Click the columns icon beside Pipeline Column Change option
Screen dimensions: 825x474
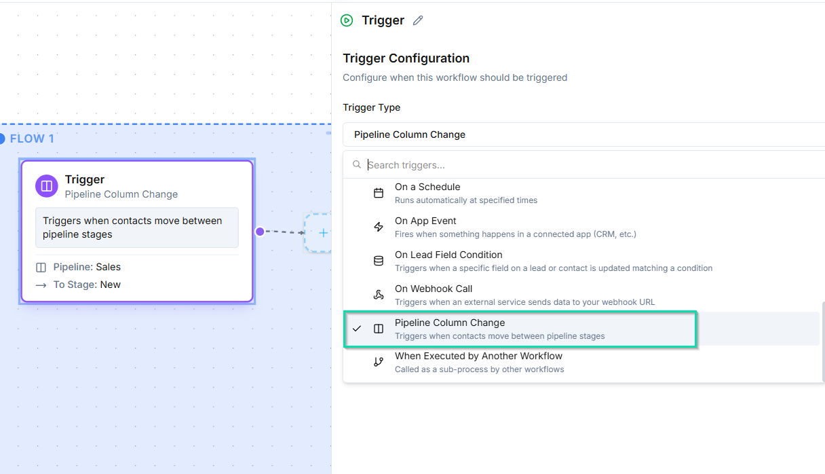click(379, 329)
